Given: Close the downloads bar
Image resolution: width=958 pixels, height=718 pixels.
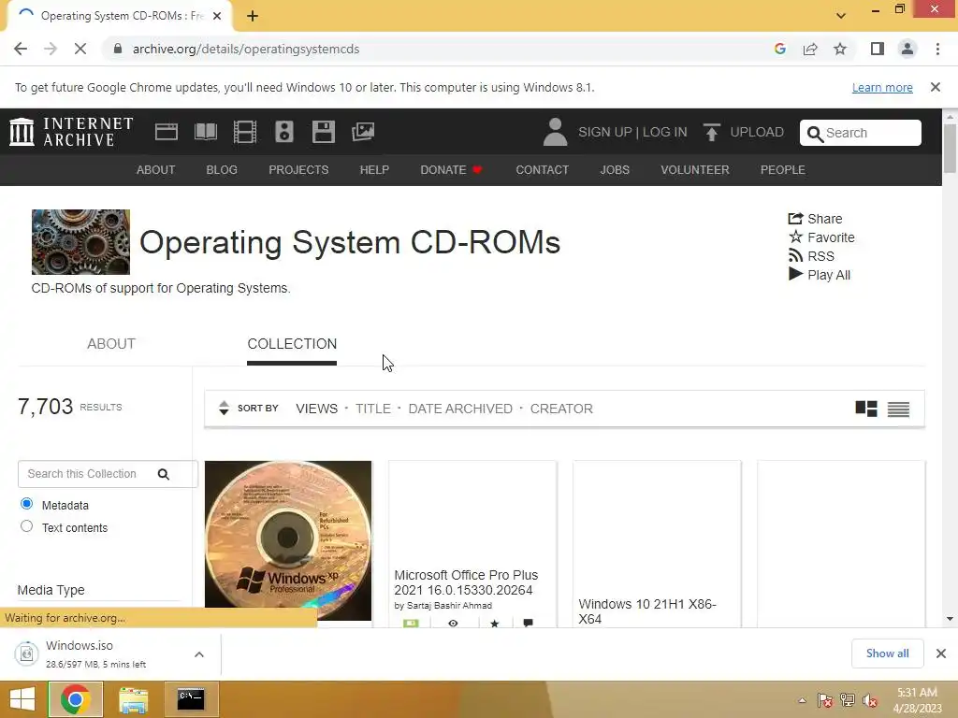Looking at the screenshot, I should coord(941,653).
